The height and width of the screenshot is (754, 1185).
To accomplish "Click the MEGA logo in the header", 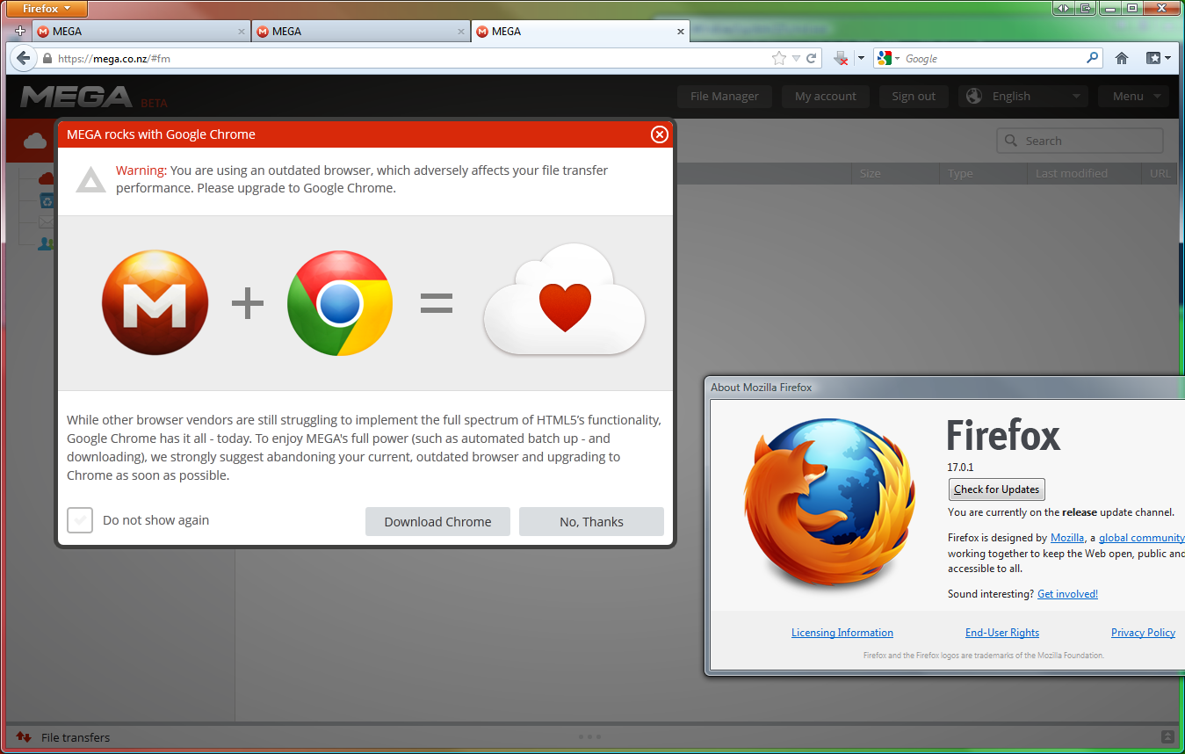I will [x=76, y=97].
